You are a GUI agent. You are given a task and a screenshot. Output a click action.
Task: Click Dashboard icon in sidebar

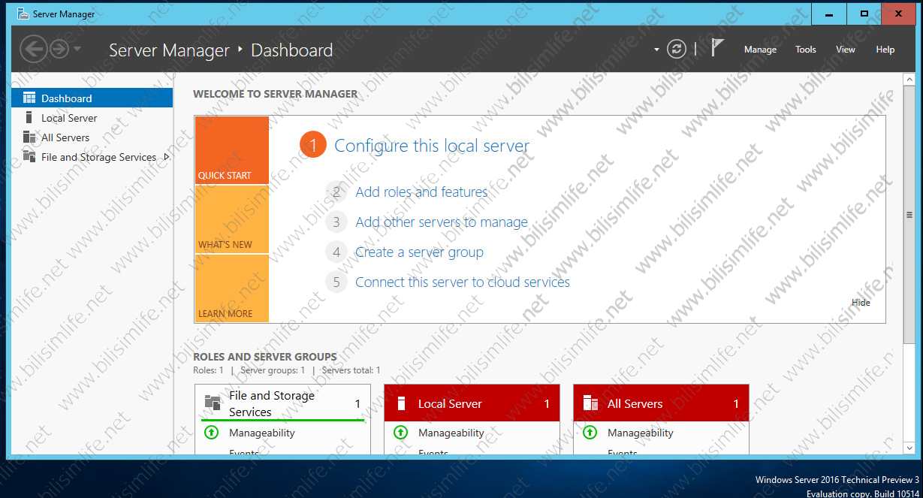(x=29, y=98)
